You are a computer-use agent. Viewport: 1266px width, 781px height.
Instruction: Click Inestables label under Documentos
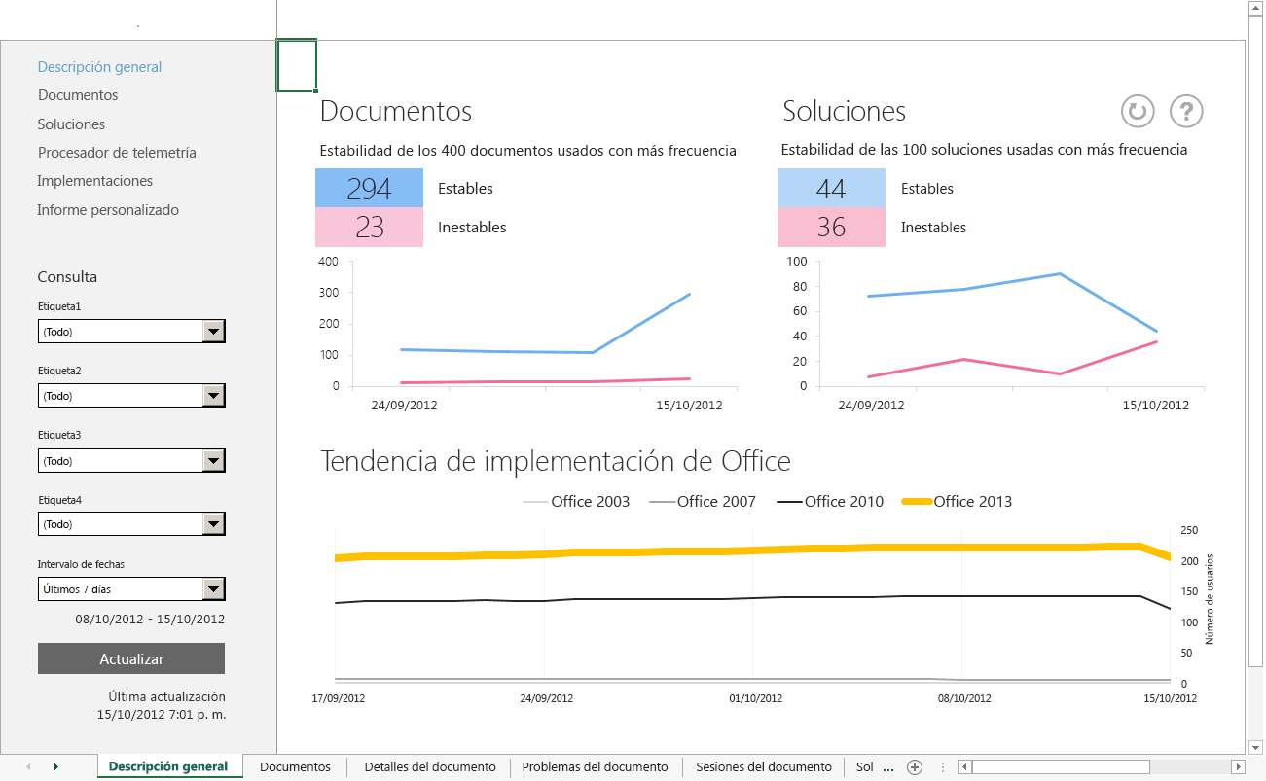(472, 228)
